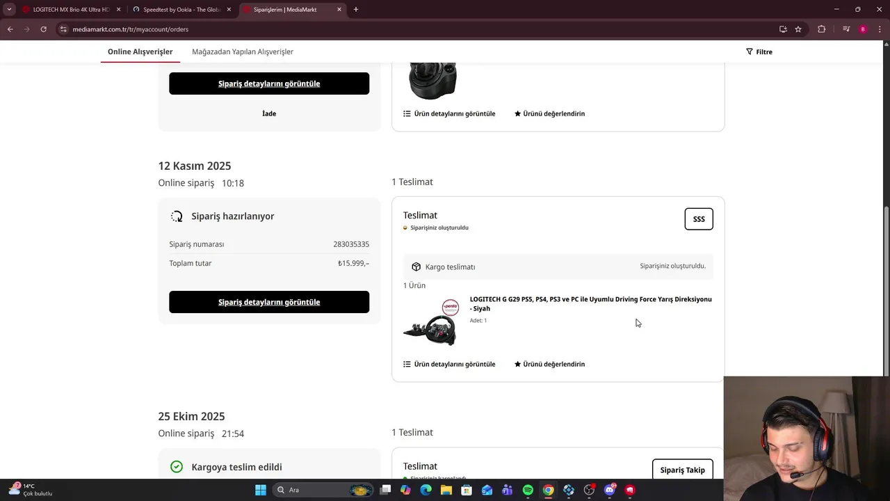Open install app icon in address bar

[x=783, y=29]
